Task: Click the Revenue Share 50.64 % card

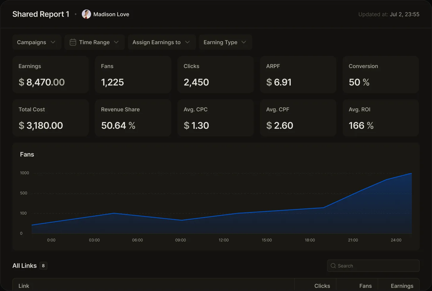Action: coord(133,118)
